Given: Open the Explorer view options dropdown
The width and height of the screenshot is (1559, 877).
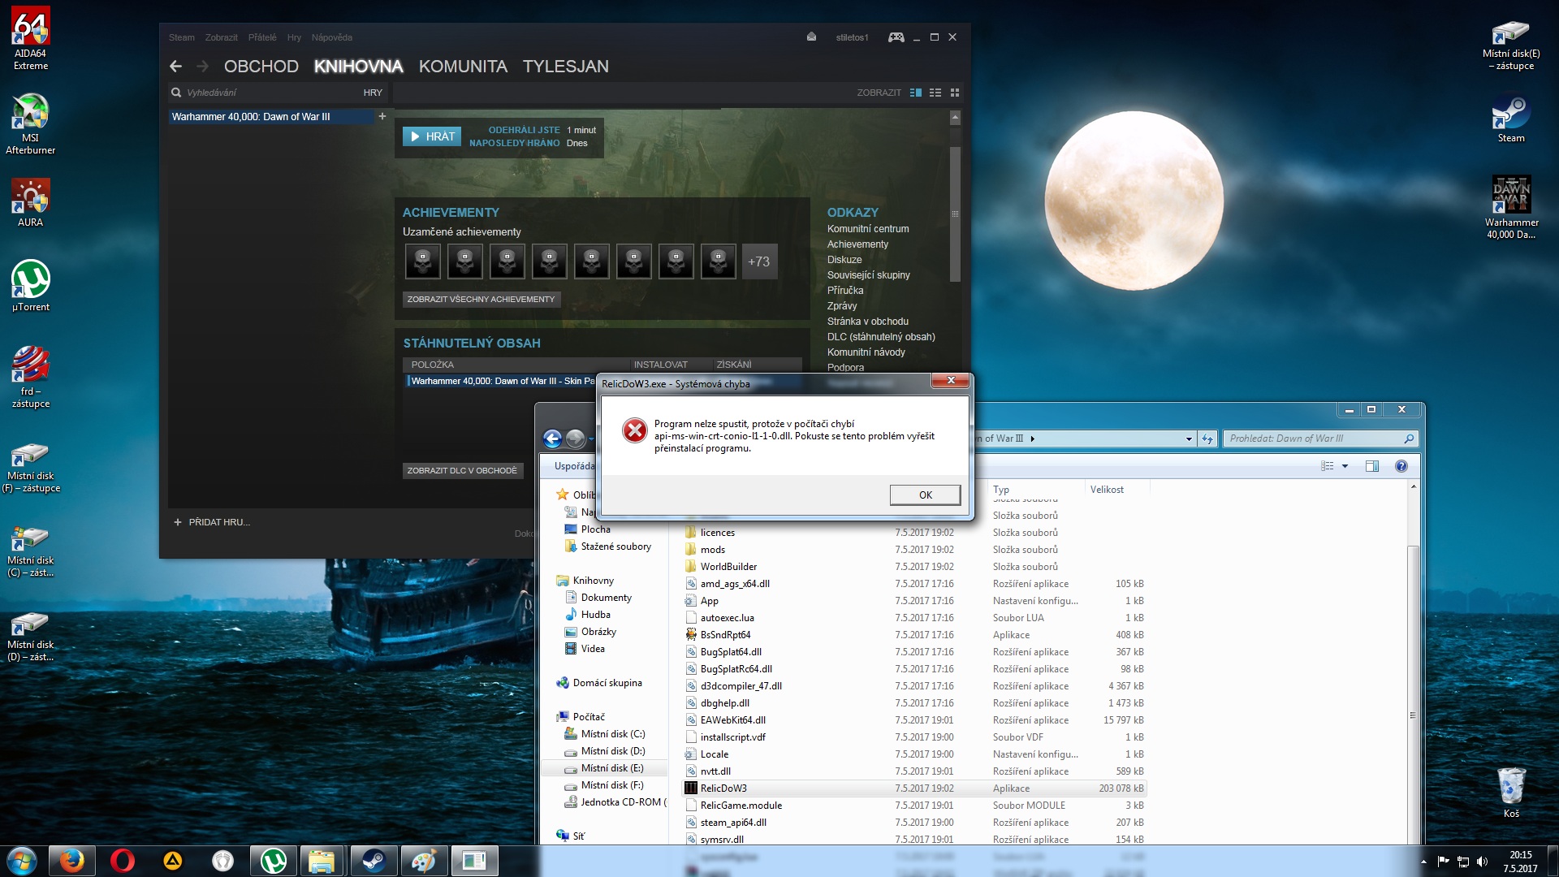Looking at the screenshot, I should (1345, 466).
